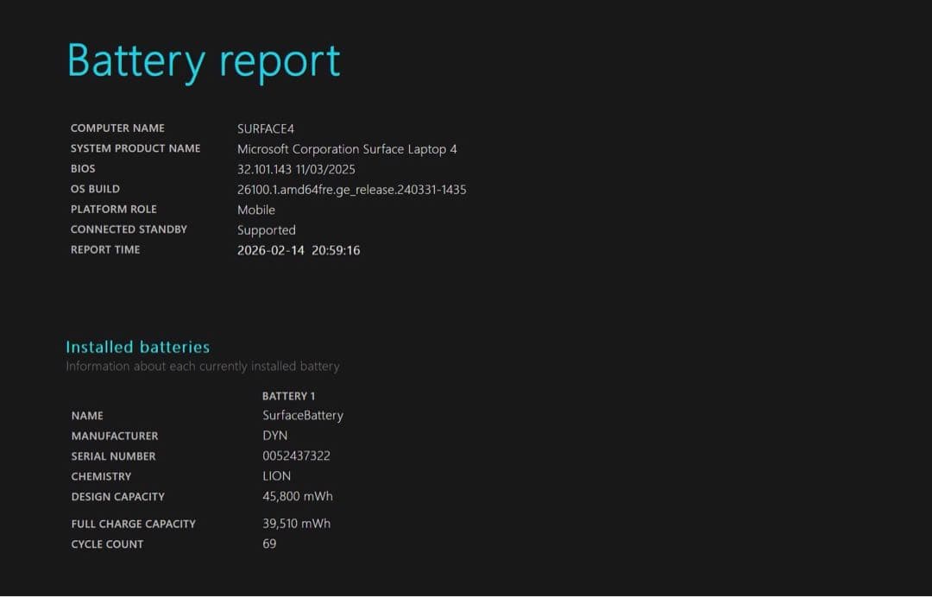Image resolution: width=932 pixels, height=597 pixels.
Task: Select the SurfaceBattery name value
Action: 303,416
